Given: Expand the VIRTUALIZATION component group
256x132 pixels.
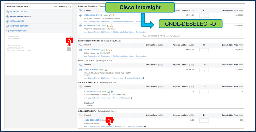Looking at the screenshot, I should point(8,21).
